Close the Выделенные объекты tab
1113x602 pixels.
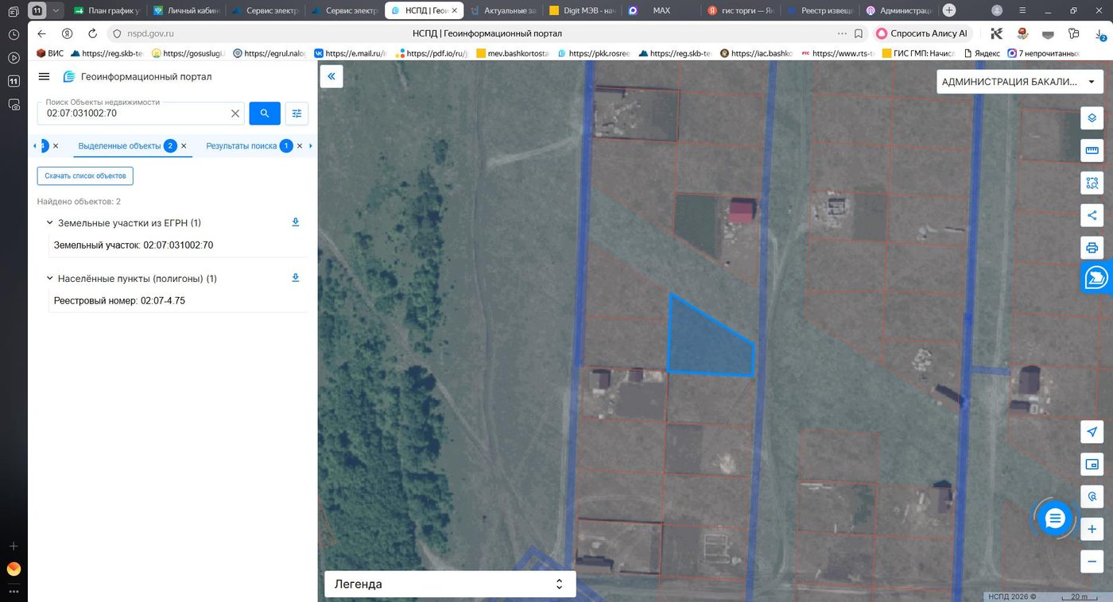point(184,146)
